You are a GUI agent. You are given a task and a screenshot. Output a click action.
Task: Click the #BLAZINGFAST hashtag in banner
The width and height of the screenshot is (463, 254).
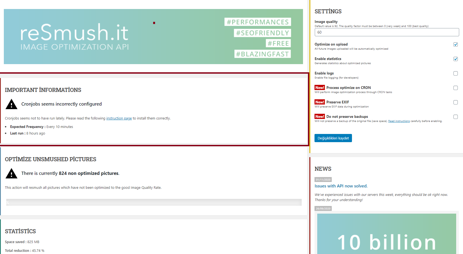[x=263, y=54]
